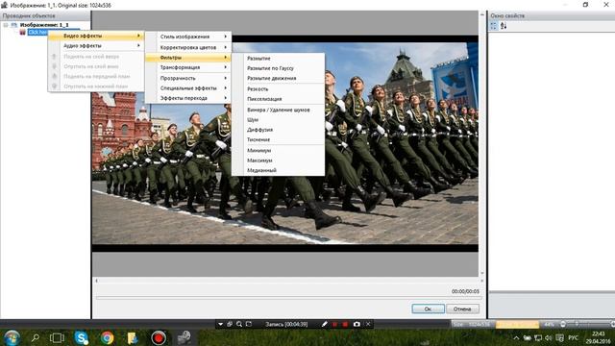The image size is (615, 346).
Task: Click the arrow beside Корректировка цветов
Action: point(226,47)
